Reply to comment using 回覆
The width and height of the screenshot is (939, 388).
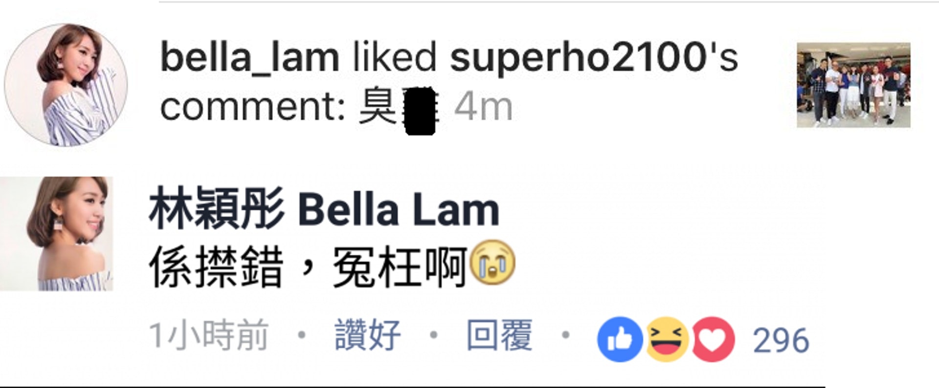pyautogui.click(x=499, y=335)
